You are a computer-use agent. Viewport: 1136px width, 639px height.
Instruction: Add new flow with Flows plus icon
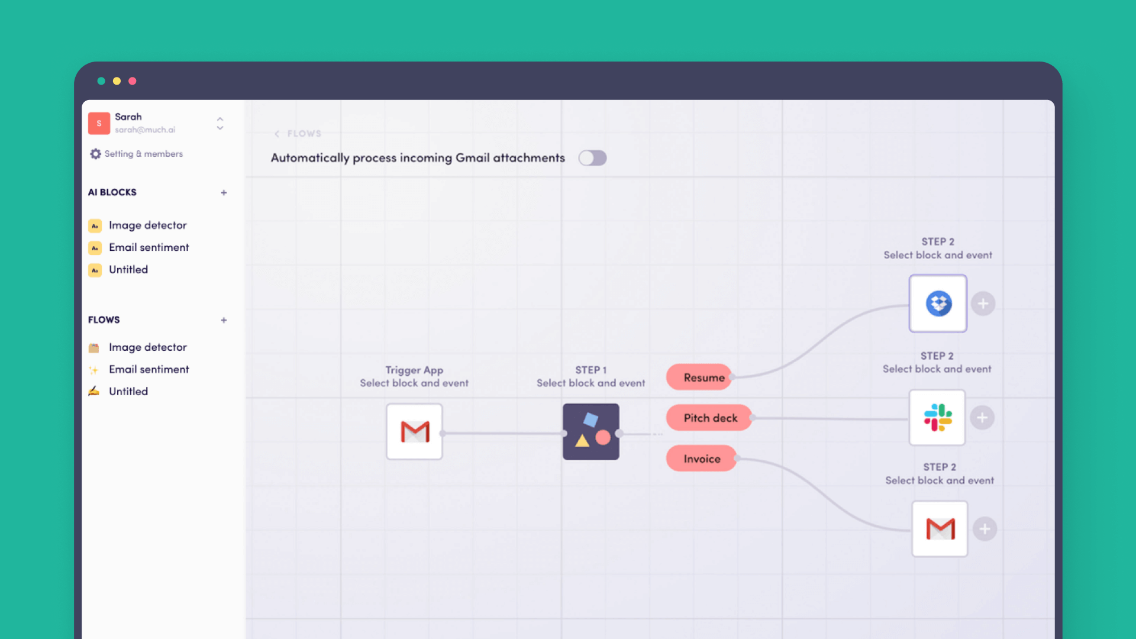click(x=222, y=320)
